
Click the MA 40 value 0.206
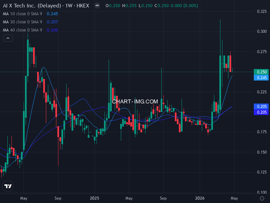[52, 30]
